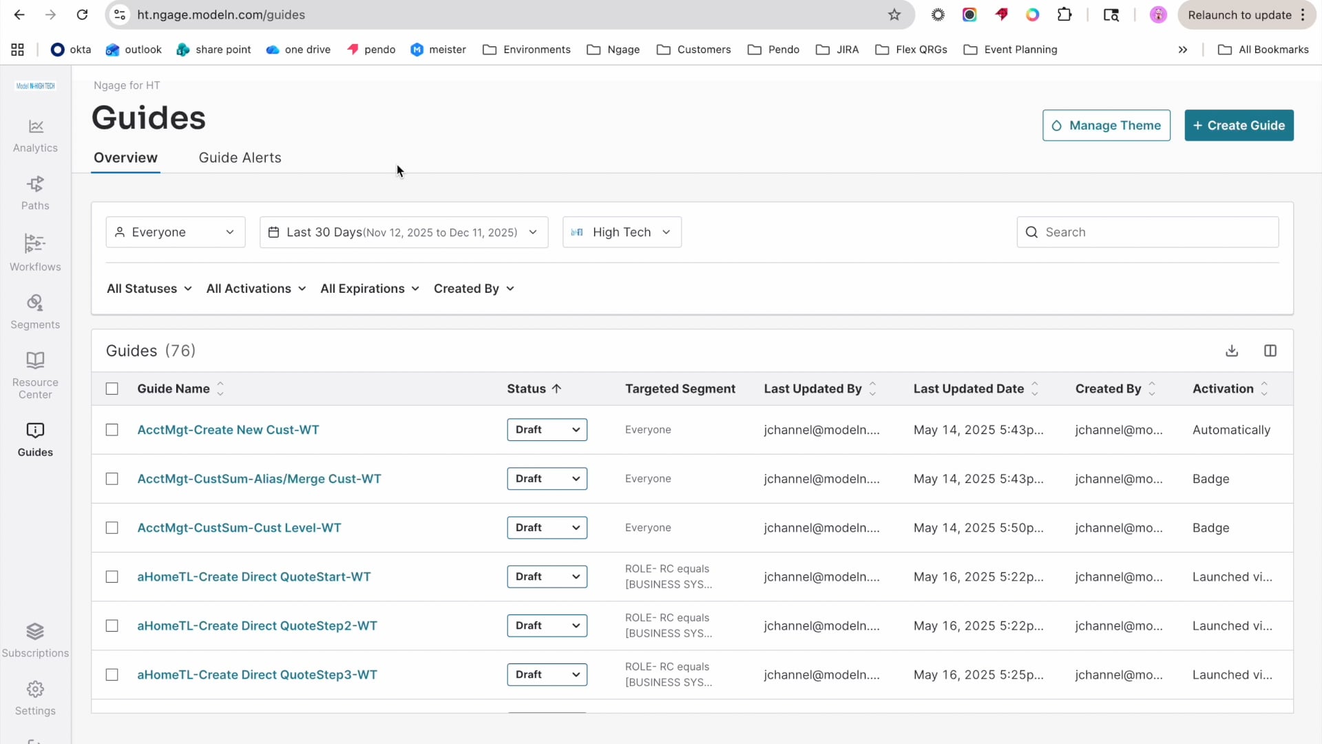The width and height of the screenshot is (1322, 744).
Task: Open the High Tech app dropdown
Action: pyautogui.click(x=622, y=232)
